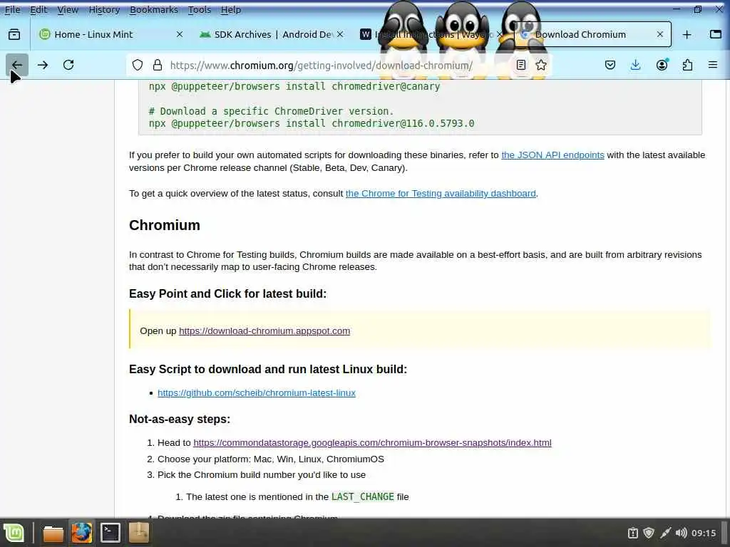
Task: Click the chromedriver@canary command line
Action: [x=294, y=86]
